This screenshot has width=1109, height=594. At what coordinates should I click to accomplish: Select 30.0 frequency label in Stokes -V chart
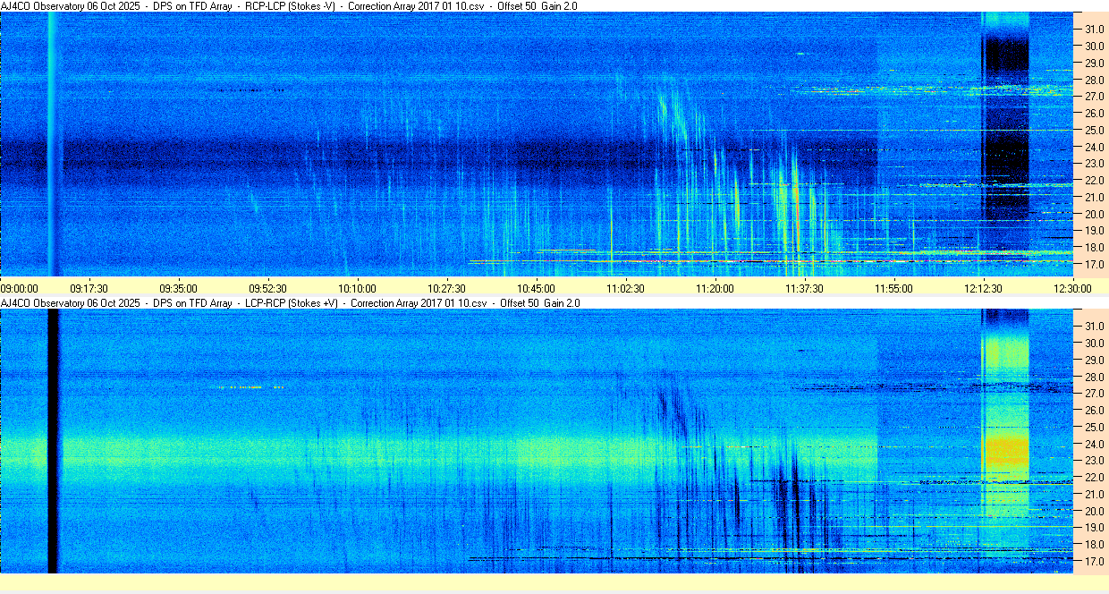pos(1095,46)
